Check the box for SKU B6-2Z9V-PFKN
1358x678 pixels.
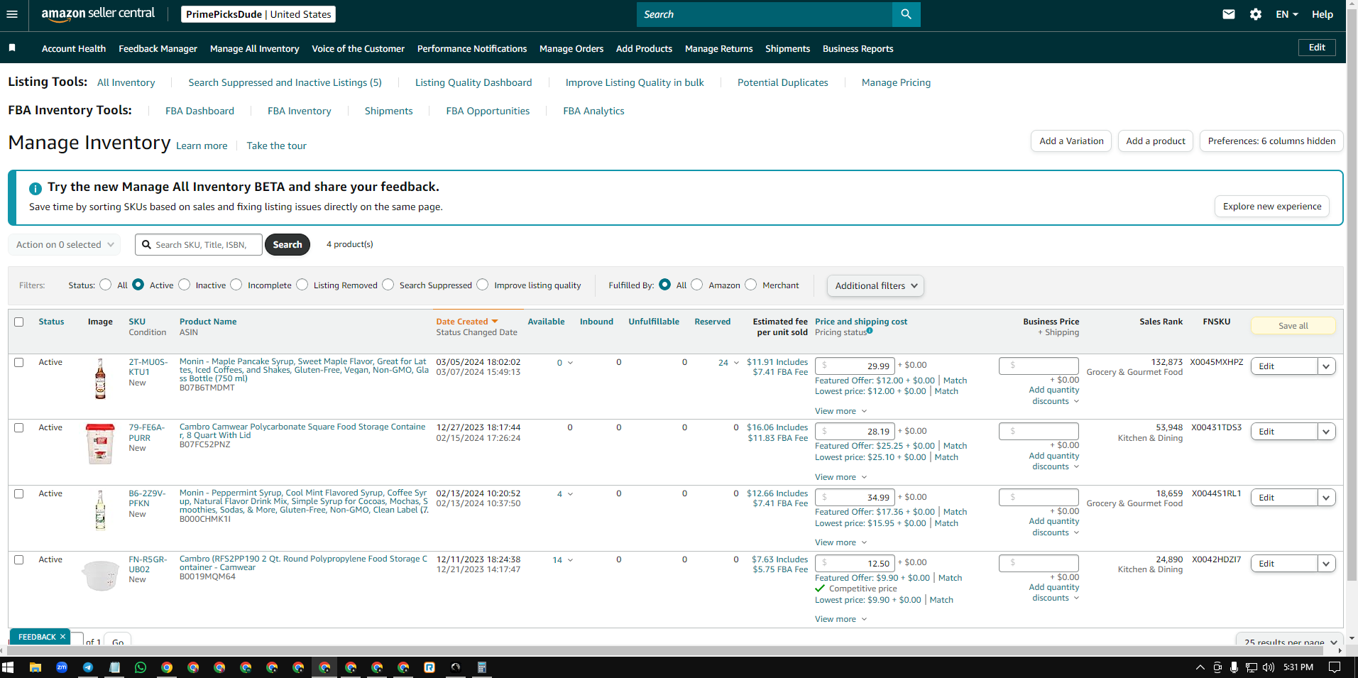pyautogui.click(x=19, y=493)
